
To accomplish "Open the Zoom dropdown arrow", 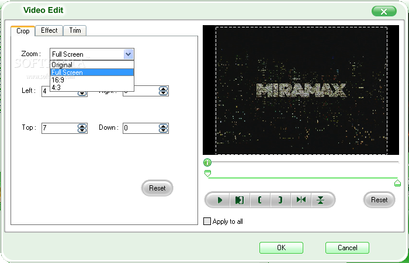I will [129, 54].
